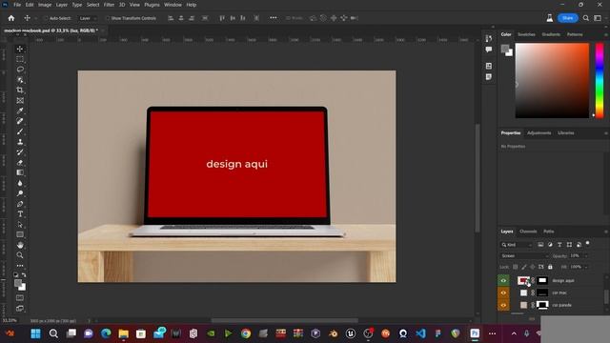Select the Horizontal Type tool
610x343 pixels.
(20, 214)
